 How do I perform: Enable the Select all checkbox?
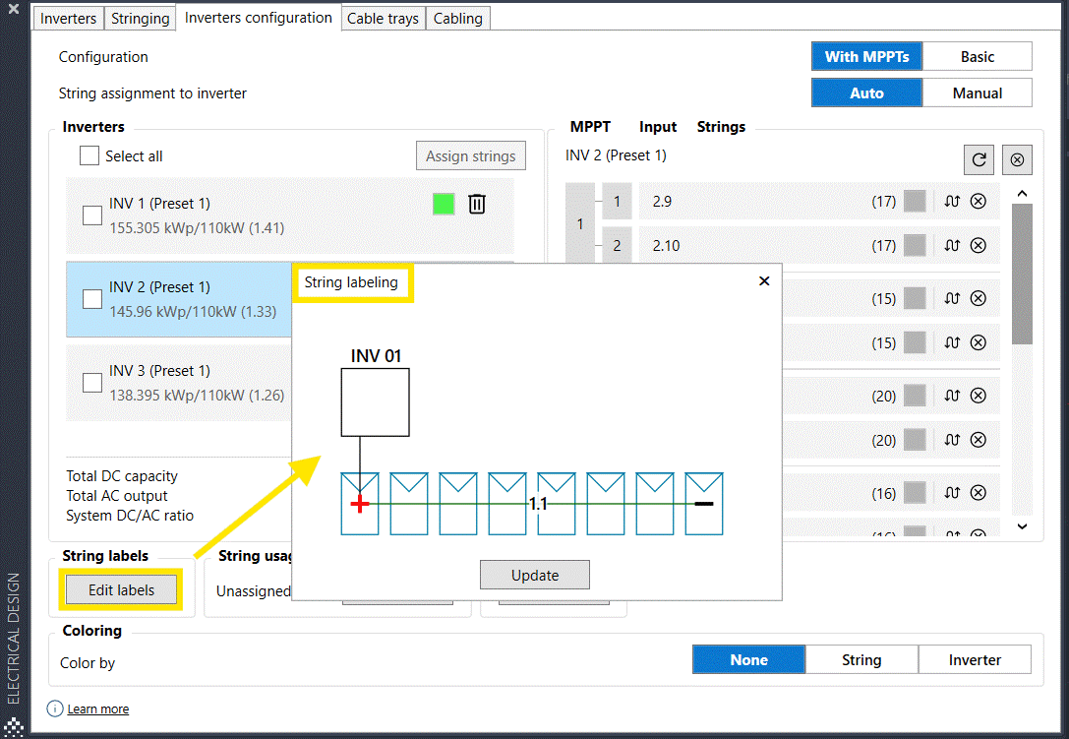tap(89, 155)
